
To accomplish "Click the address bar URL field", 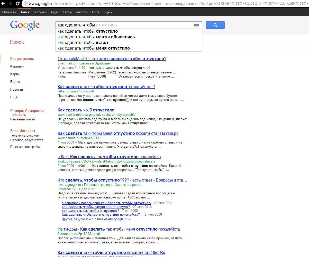I will pos(166,4).
